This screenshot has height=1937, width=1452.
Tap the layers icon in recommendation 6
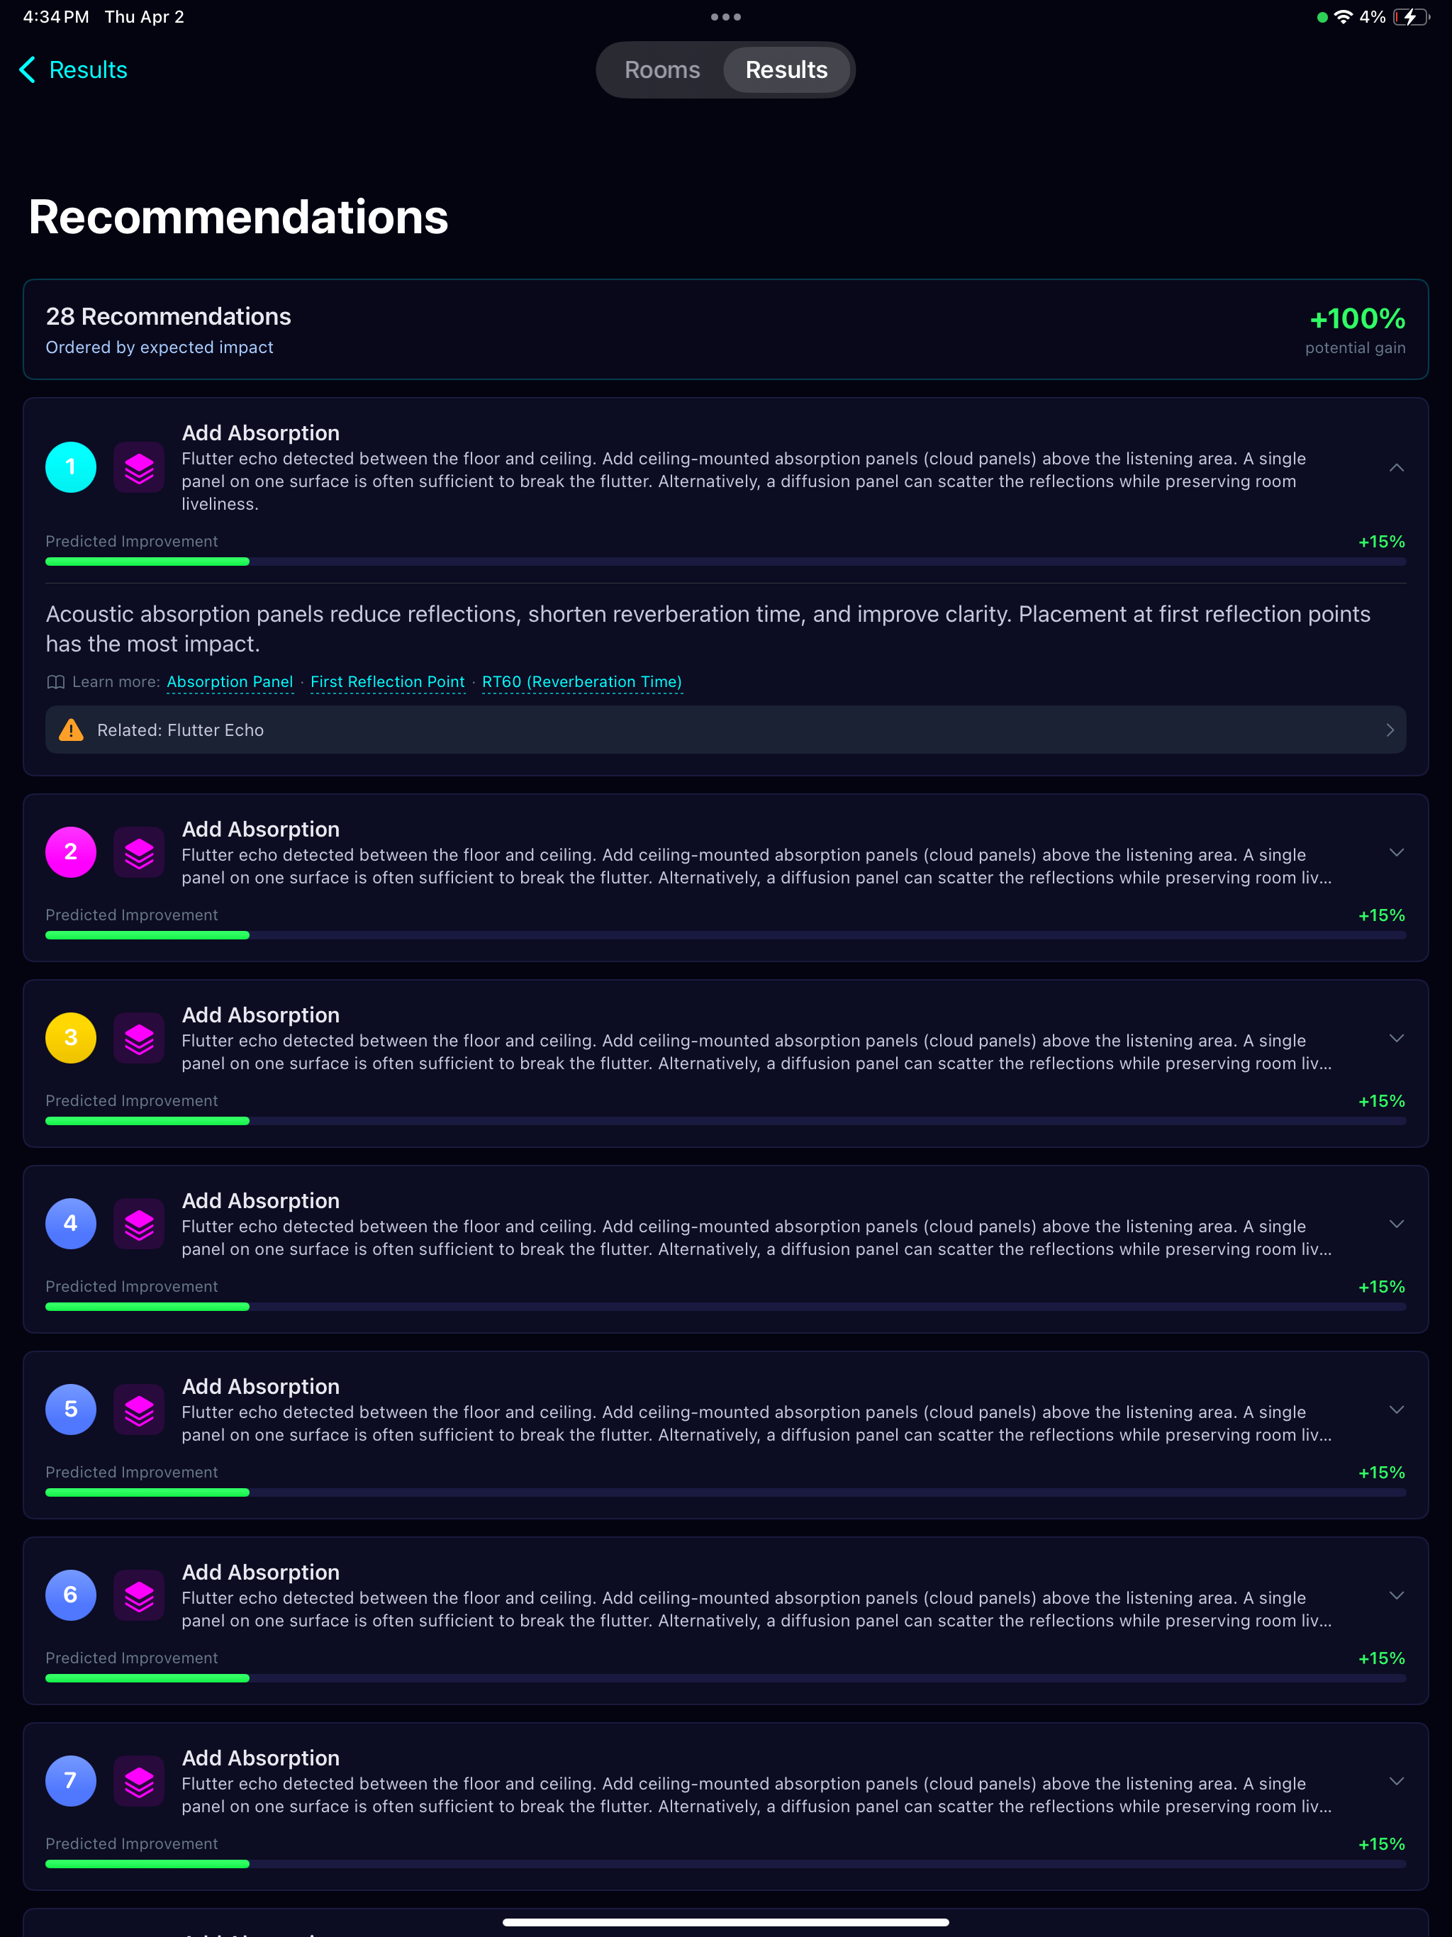(x=139, y=1595)
